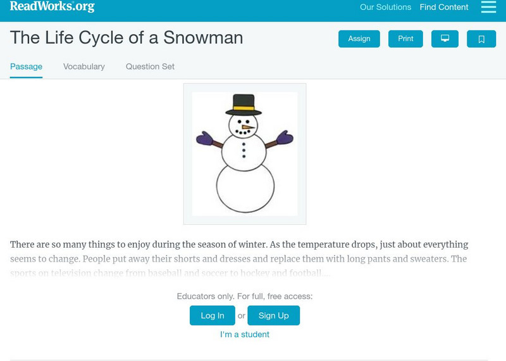Click the snowman's right purple mitten
The width and height of the screenshot is (506, 361).
point(285,137)
